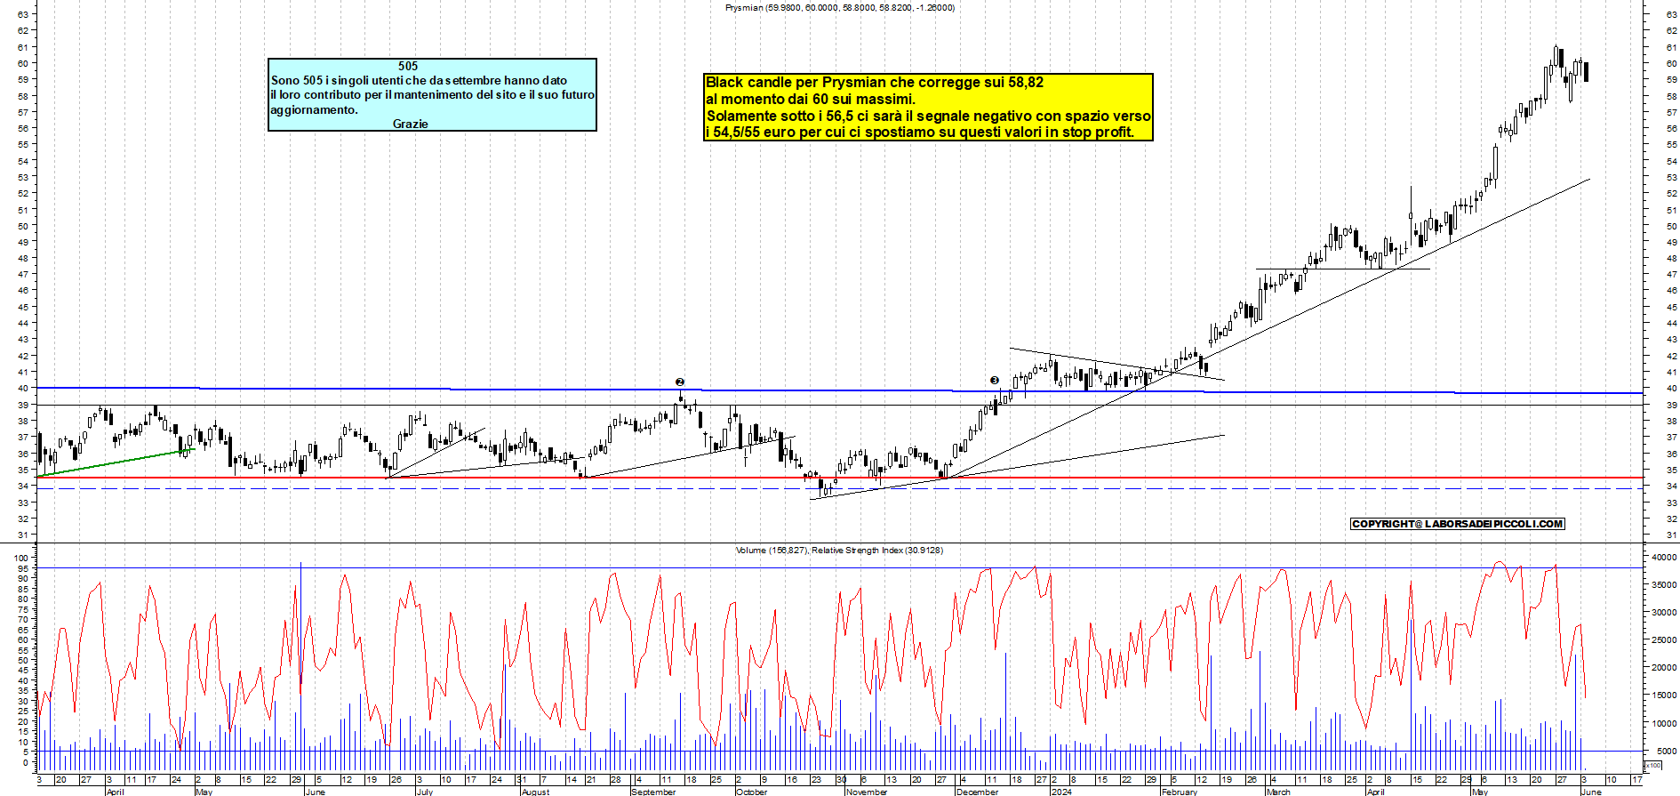Image resolution: width=1680 pixels, height=796 pixels.
Task: Click the "Sono 505 i singoli utenti" line
Action: coord(419,80)
